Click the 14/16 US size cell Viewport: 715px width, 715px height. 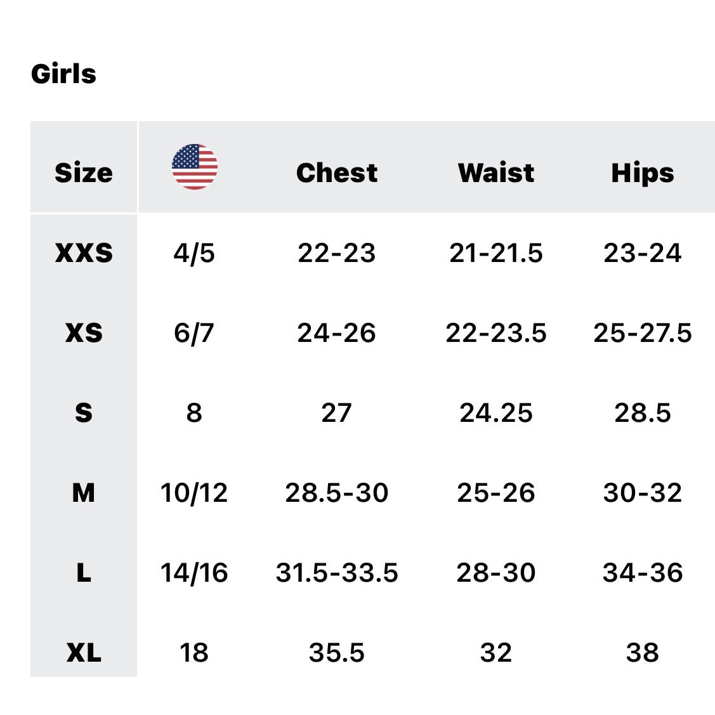194,573
